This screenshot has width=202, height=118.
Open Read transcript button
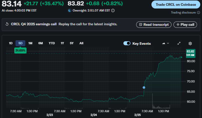coord(154,24)
